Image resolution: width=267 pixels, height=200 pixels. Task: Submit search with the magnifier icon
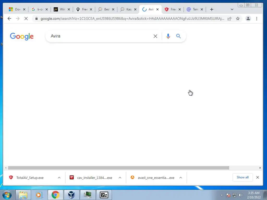point(178,36)
